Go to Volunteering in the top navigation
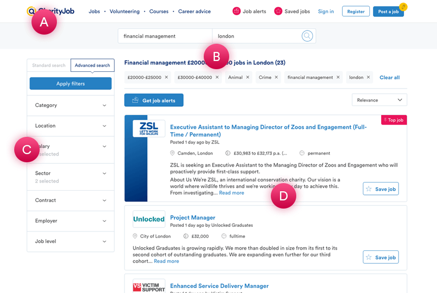The height and width of the screenshot is (293, 437). [x=124, y=11]
